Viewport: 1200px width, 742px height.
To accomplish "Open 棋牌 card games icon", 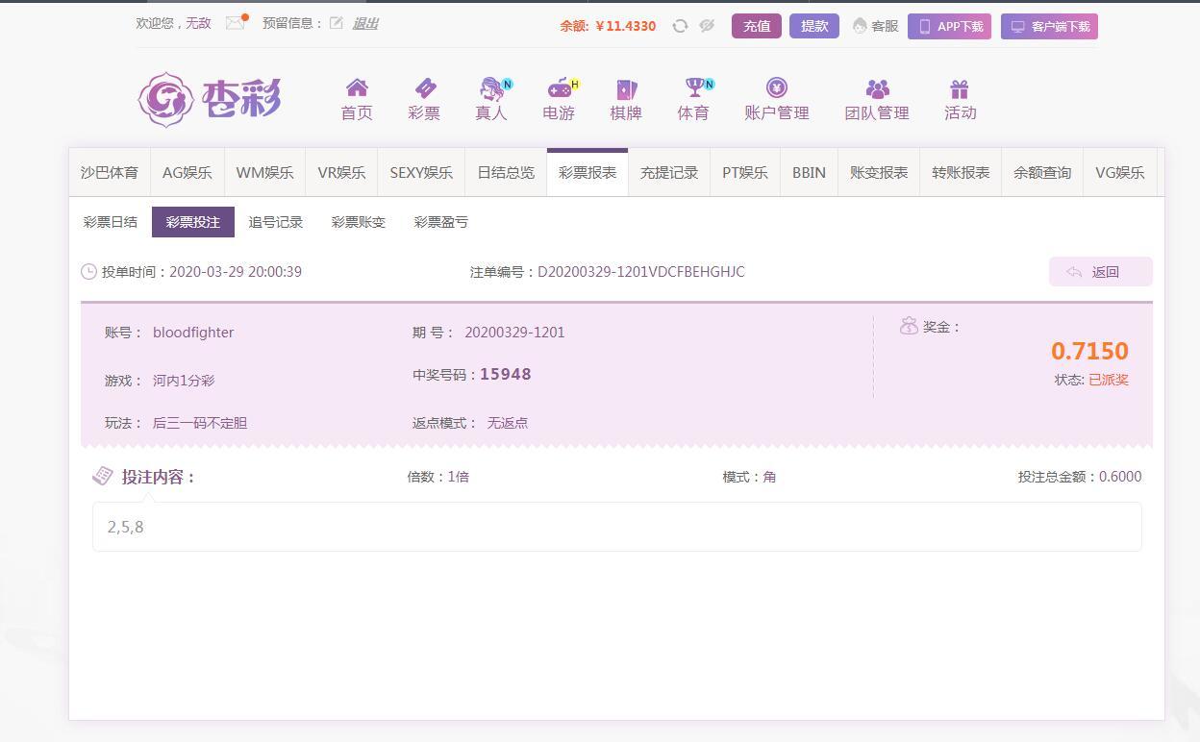I will pyautogui.click(x=626, y=89).
